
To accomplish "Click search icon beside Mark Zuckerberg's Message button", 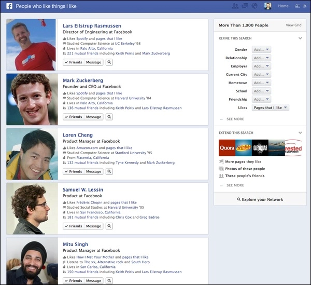I will point(109,117).
